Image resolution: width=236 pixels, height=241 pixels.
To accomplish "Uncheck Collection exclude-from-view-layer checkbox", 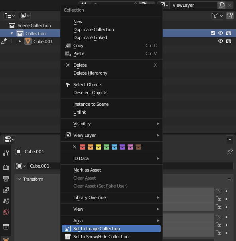I will (x=213, y=33).
